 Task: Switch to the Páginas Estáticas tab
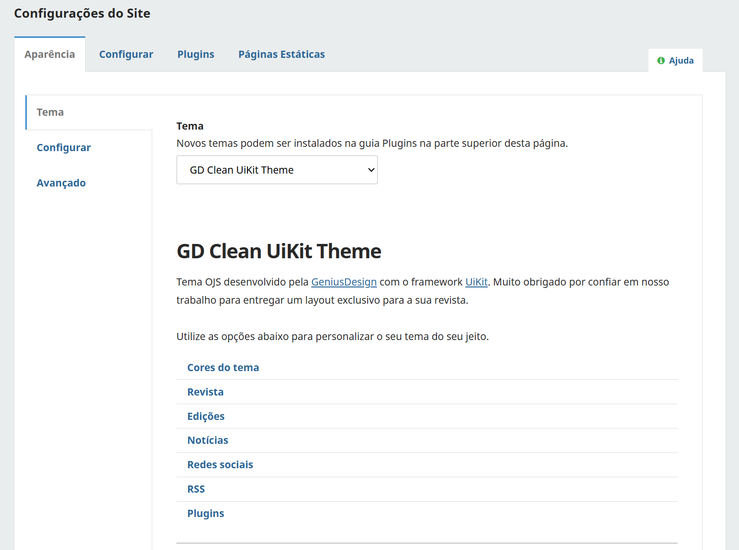pyautogui.click(x=281, y=54)
